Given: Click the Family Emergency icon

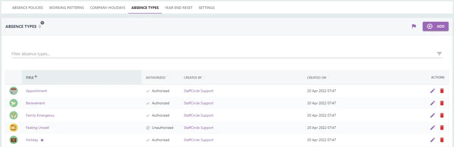Looking at the screenshot, I should (x=14, y=115).
